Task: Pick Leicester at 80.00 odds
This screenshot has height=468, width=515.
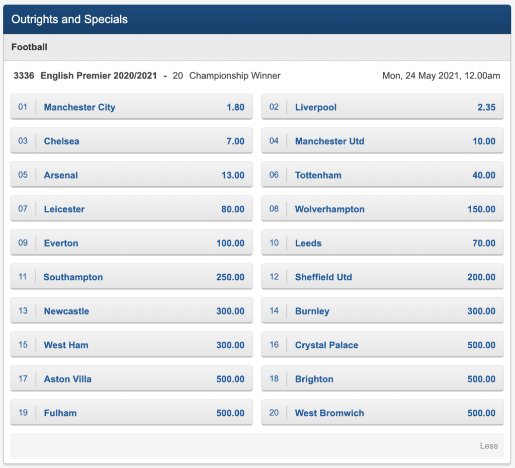Action: tap(131, 209)
